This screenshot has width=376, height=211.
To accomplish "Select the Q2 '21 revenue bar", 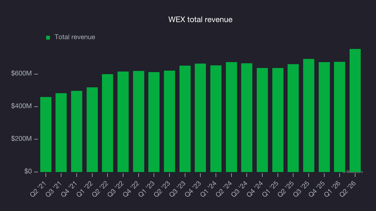I will click(x=46, y=135).
